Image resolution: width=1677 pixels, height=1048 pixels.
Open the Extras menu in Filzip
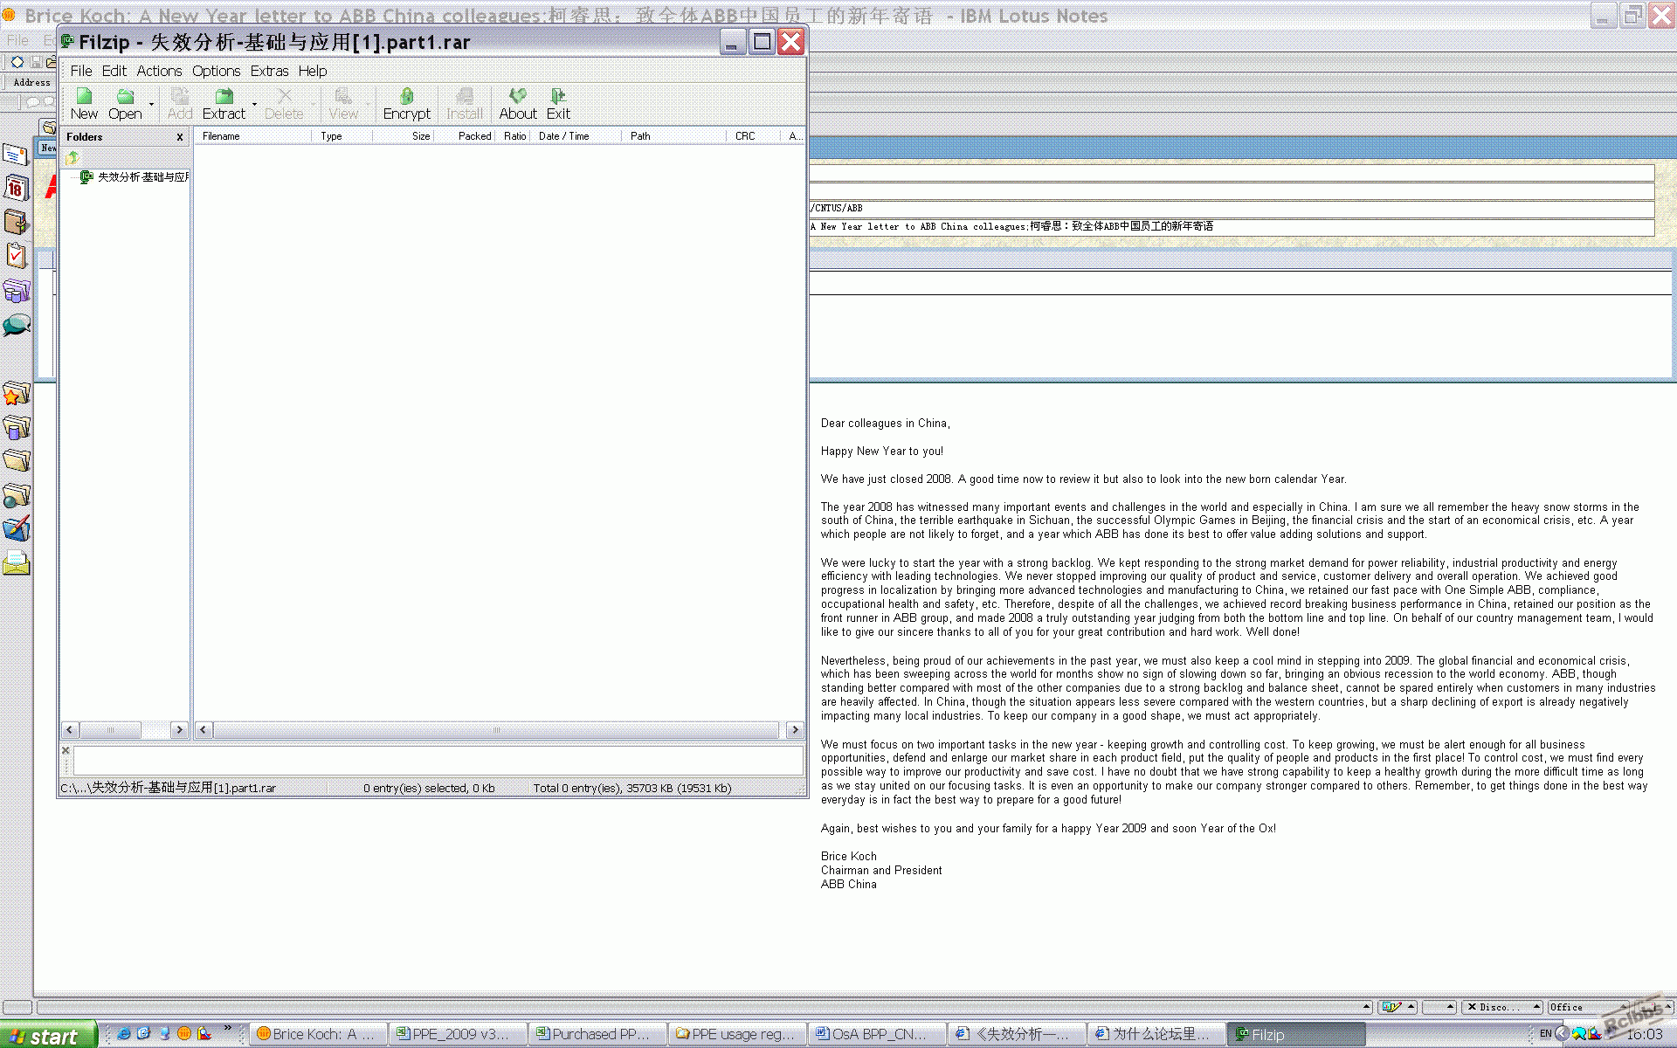269,71
